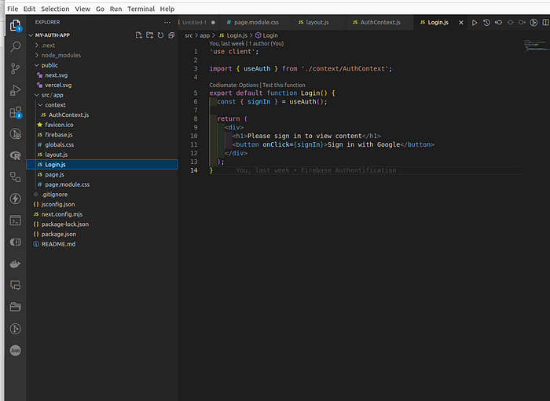Click src breadcrumb segment
The width and height of the screenshot is (550, 401).
click(x=189, y=35)
